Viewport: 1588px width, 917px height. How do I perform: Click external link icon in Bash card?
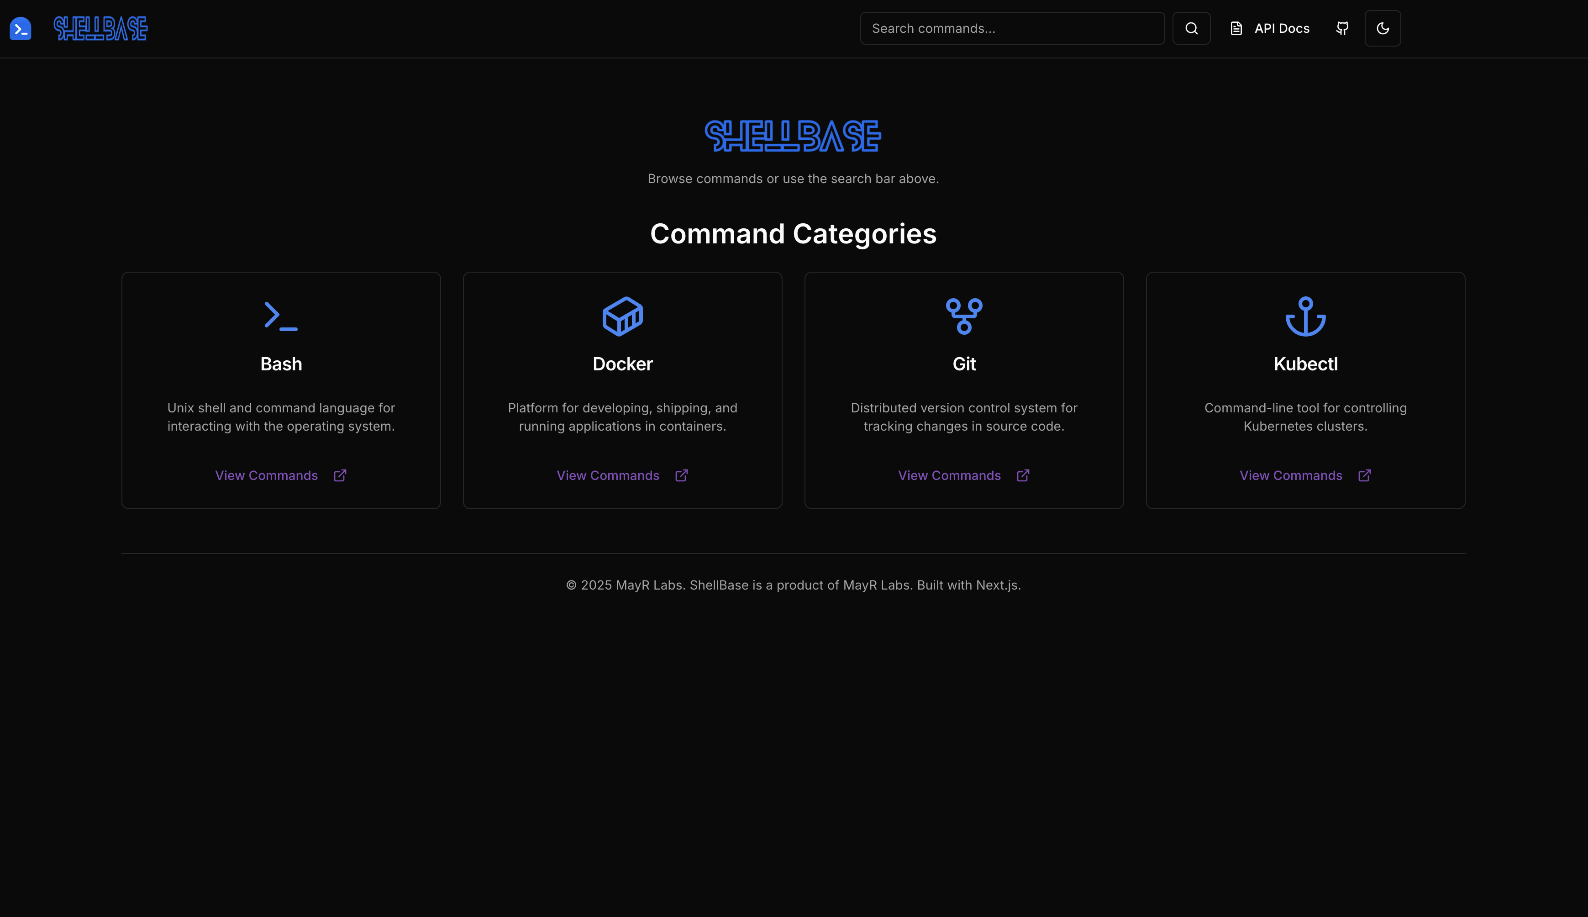340,475
